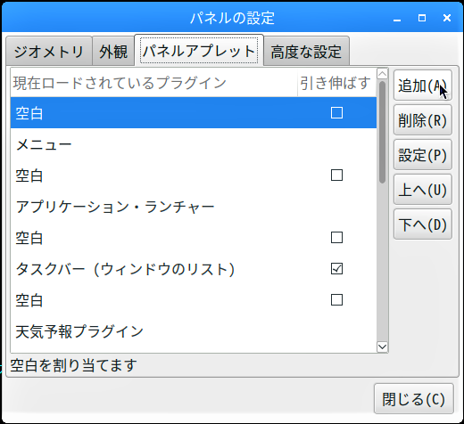This screenshot has width=464, height=424.
Task: Uncheck stretch for タスクバー row
Action: point(336,269)
